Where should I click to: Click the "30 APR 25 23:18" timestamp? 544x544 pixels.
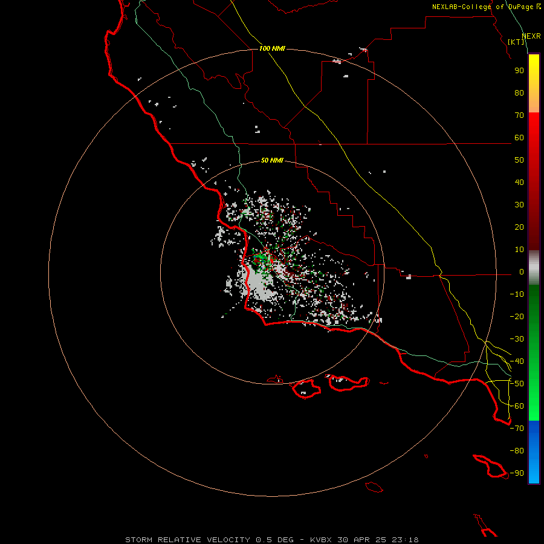click(x=378, y=540)
